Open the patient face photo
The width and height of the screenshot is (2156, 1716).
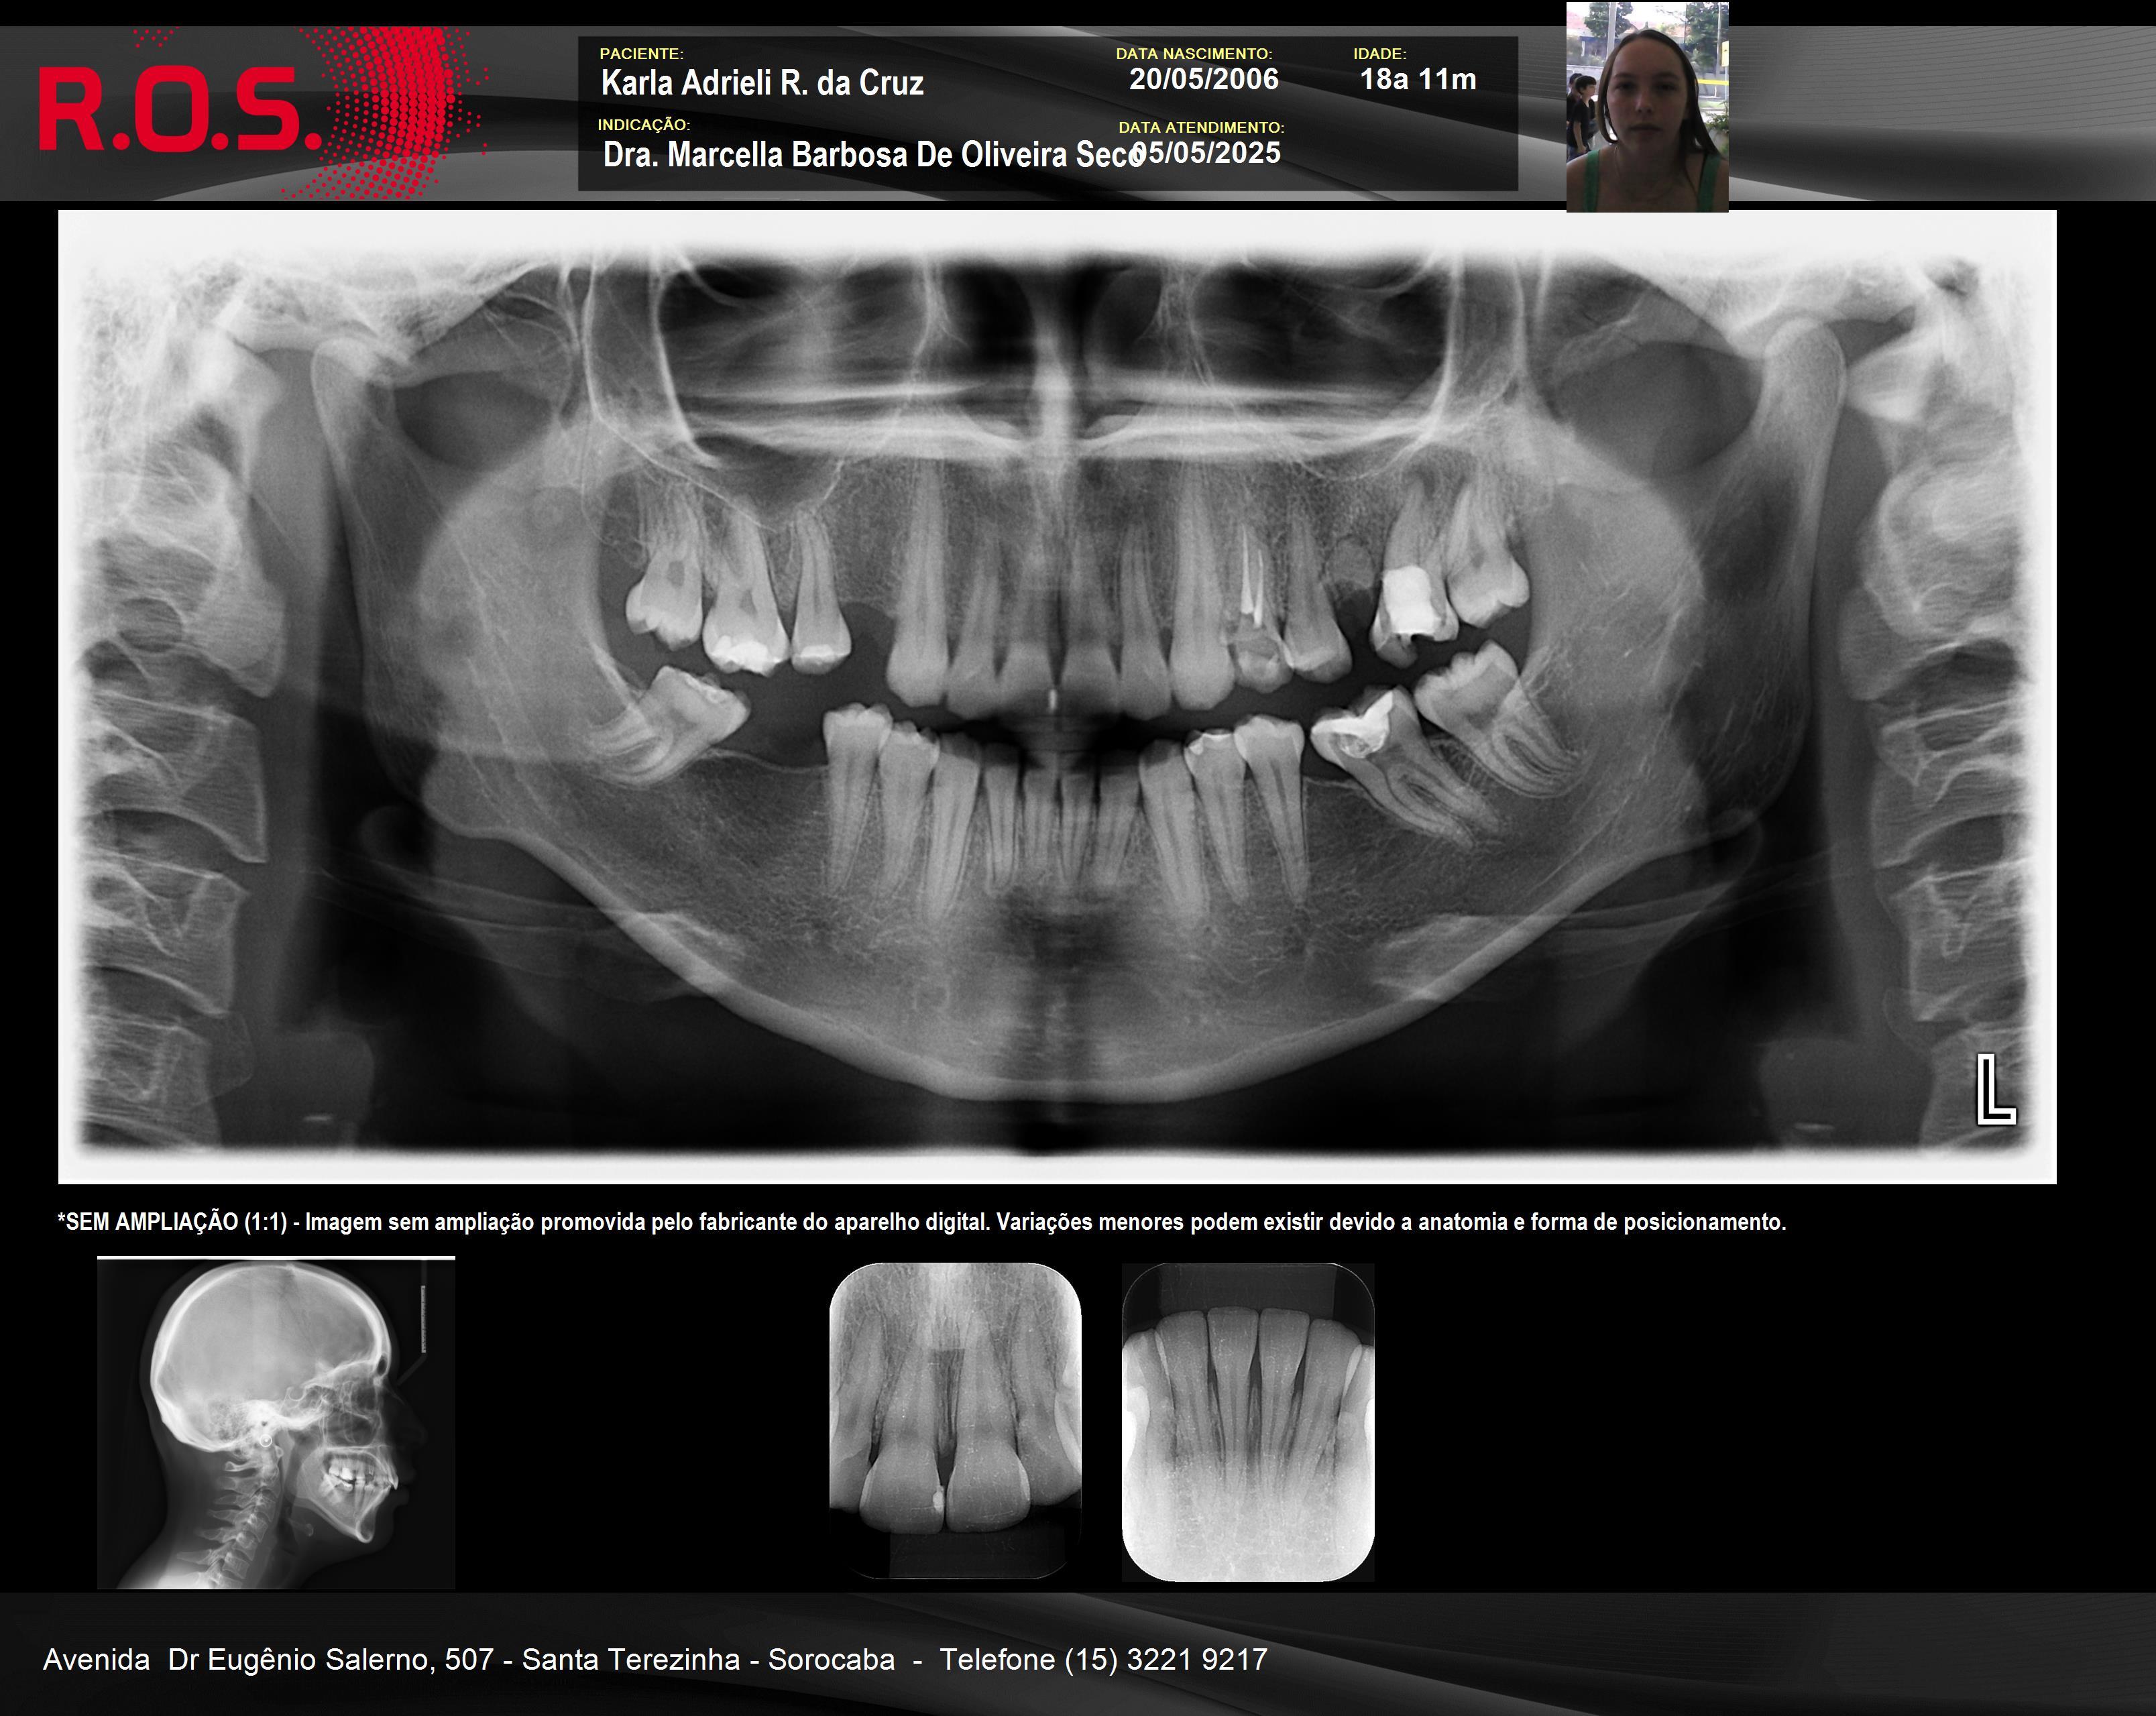[1647, 107]
